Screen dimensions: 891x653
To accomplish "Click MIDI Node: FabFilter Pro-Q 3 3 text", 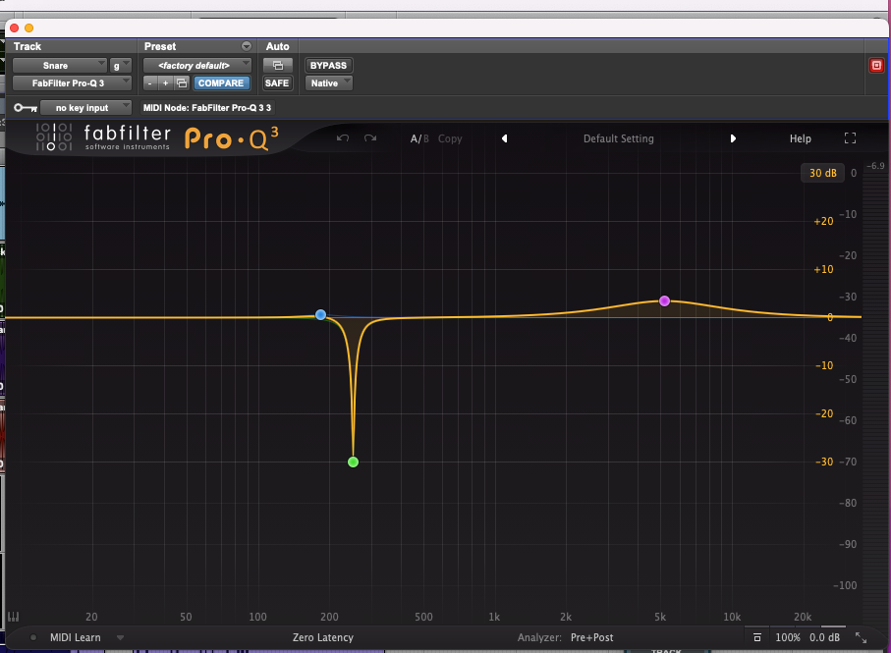I will click(207, 108).
